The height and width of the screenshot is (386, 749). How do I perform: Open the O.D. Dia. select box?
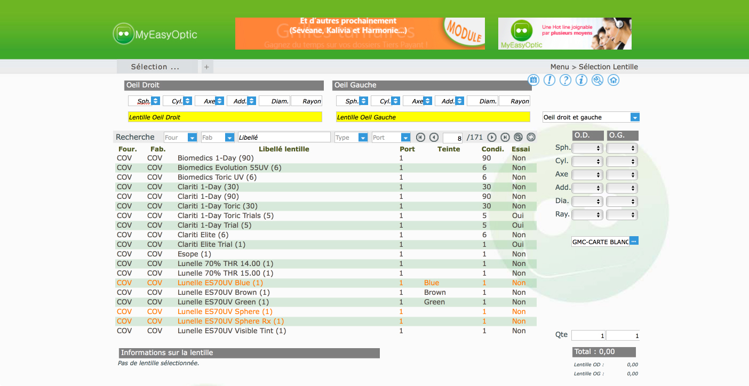click(x=587, y=202)
